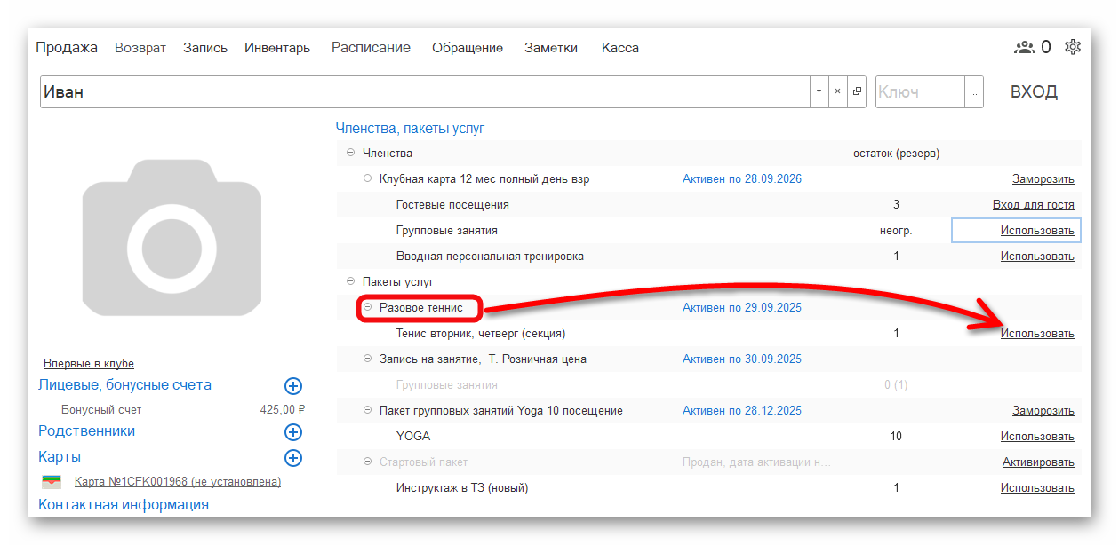Collapse the Пакеты услуг group
The width and height of the screenshot is (1119, 545).
[350, 282]
